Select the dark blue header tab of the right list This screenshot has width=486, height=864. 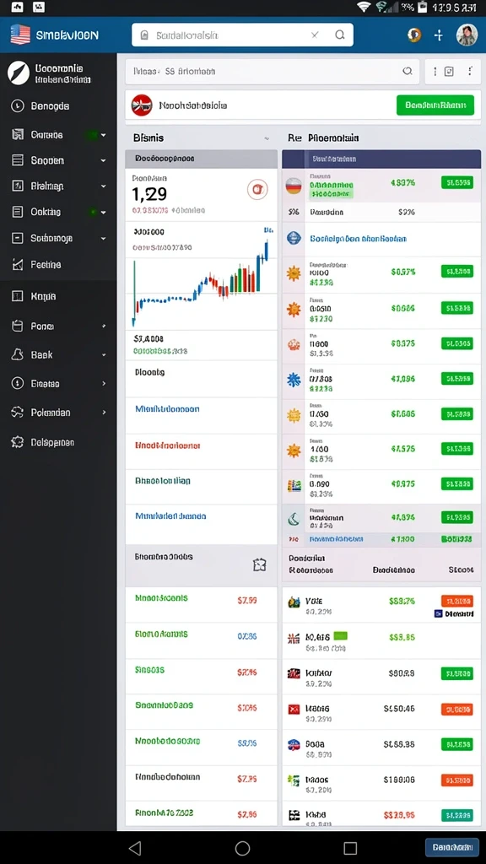pos(381,159)
